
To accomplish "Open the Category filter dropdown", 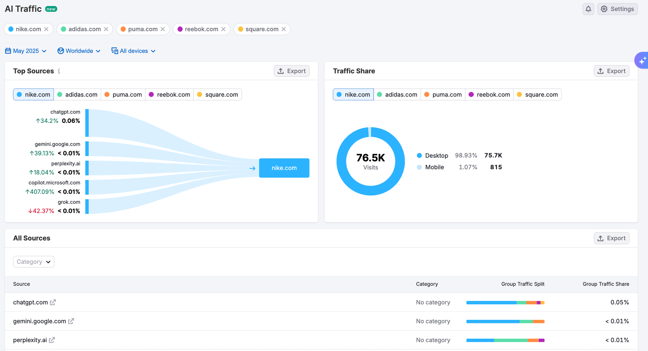I will (34, 262).
